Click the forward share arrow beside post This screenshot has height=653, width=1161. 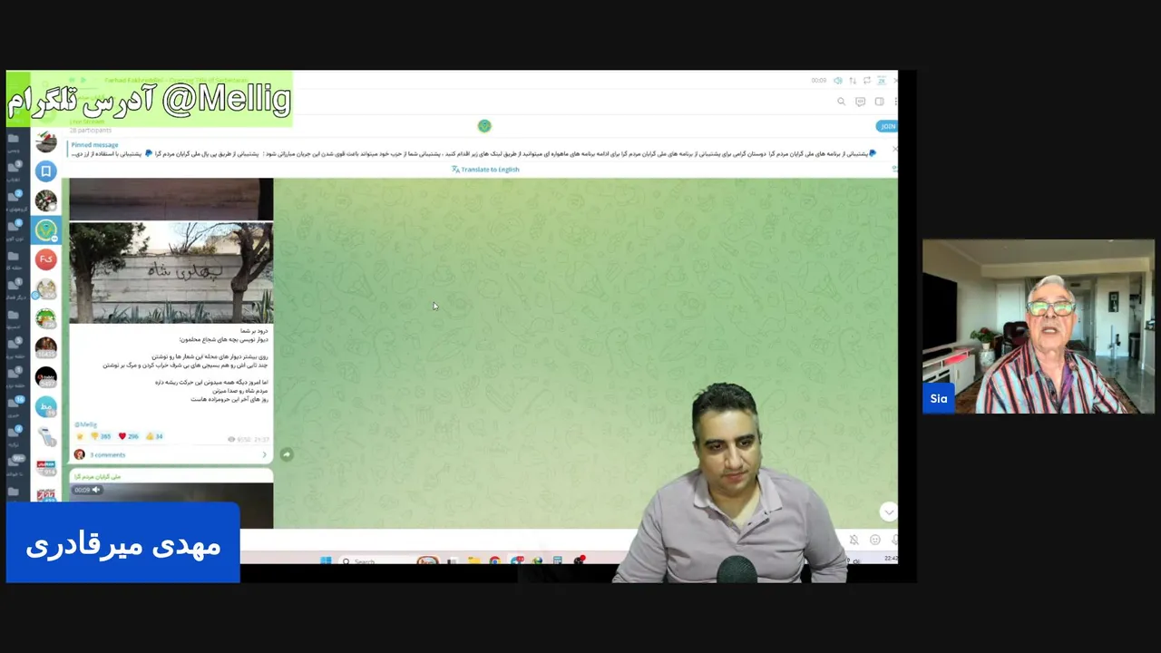click(x=287, y=454)
